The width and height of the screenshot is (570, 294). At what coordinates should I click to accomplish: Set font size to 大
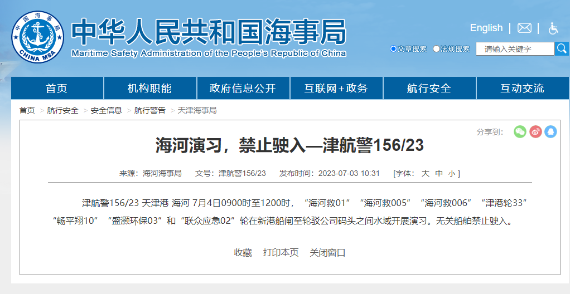[425, 174]
